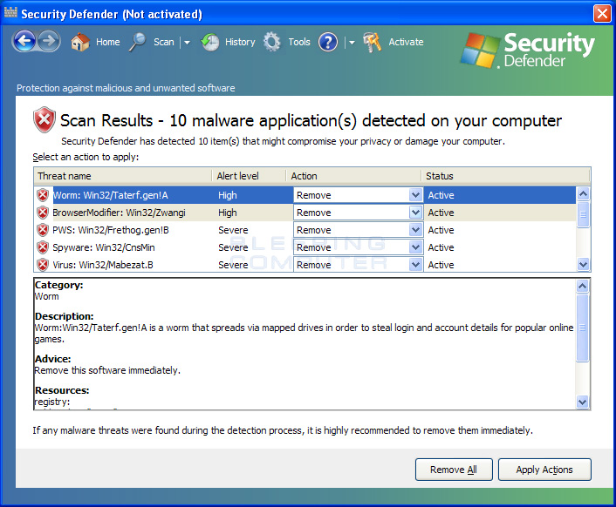Click the forward navigation arrow icon
Viewport: 616px width, 507px height.
click(49, 41)
